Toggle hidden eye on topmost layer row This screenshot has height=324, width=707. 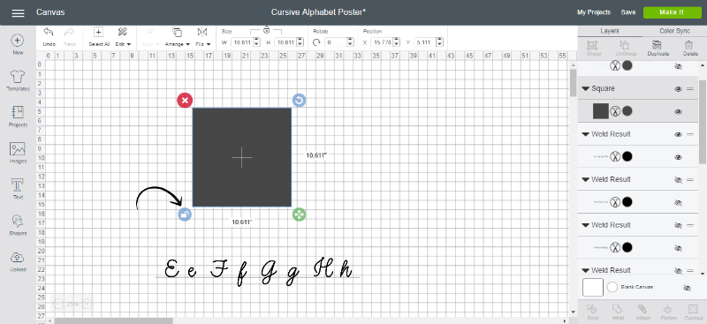[678, 66]
